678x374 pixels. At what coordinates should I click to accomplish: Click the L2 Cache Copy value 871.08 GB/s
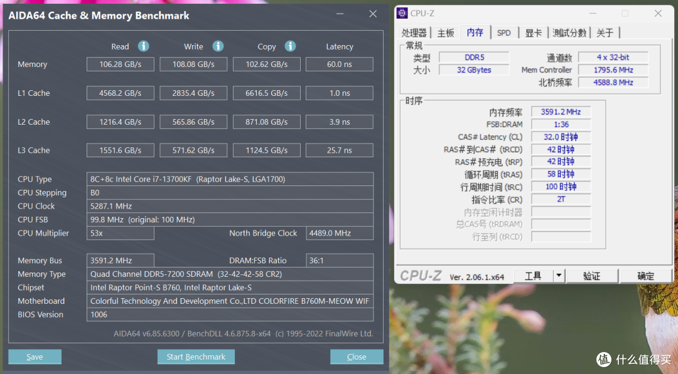266,122
